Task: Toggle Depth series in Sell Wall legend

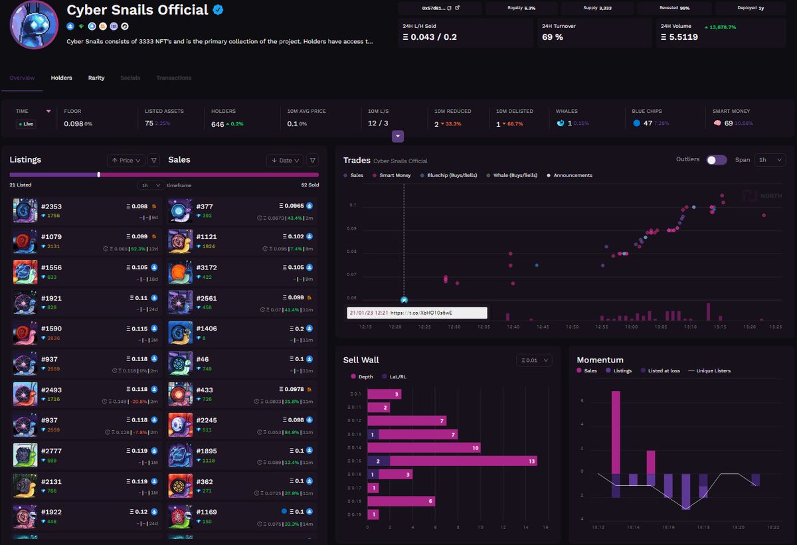Action: (363, 376)
